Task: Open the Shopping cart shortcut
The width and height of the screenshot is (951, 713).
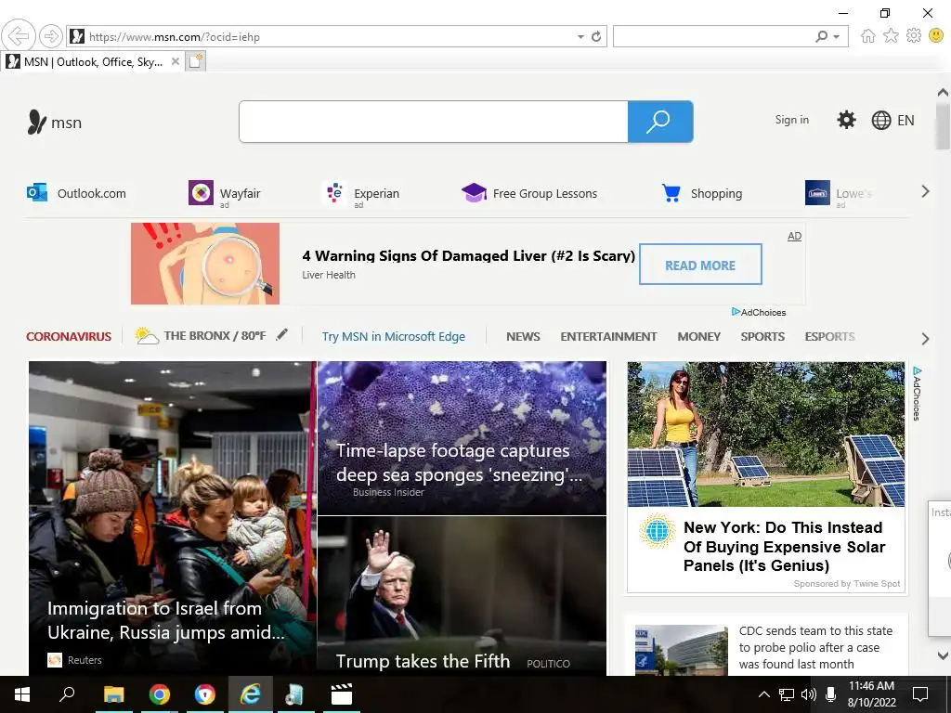Action: (x=701, y=193)
